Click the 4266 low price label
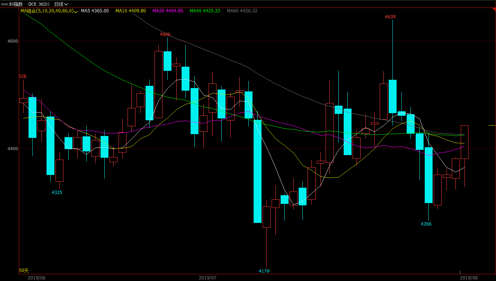Screen dimensions: 496x281 pyautogui.click(x=426, y=224)
